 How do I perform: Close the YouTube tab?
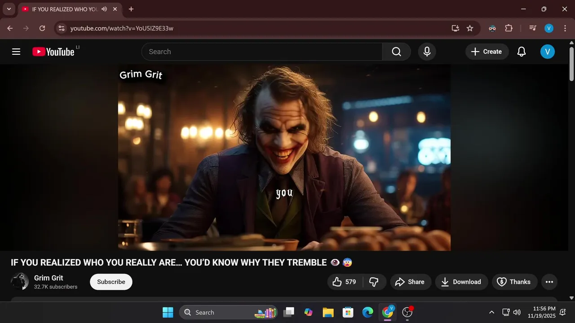[x=115, y=9]
